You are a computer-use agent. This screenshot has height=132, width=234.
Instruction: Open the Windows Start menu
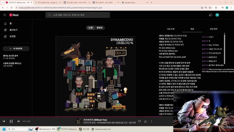click(4, 129)
